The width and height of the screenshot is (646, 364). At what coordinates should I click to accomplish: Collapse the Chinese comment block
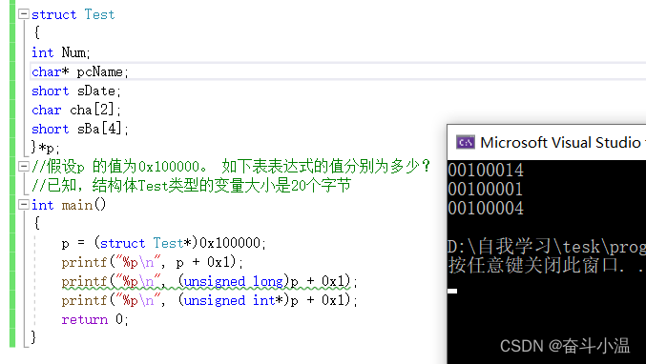coord(24,167)
